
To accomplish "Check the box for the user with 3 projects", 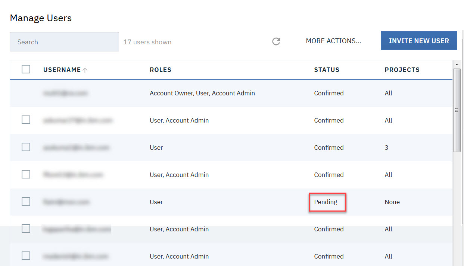I will [26, 147].
